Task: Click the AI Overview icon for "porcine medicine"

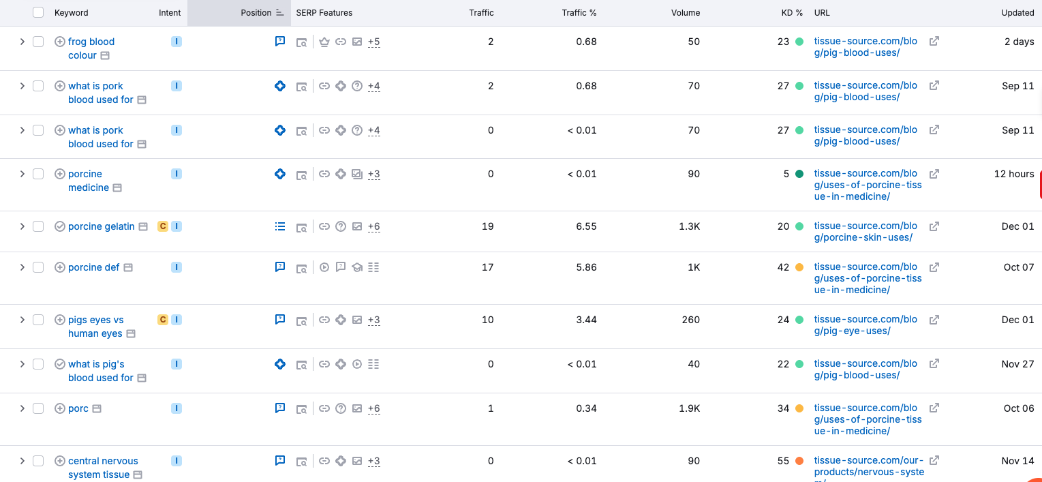Action: (279, 174)
